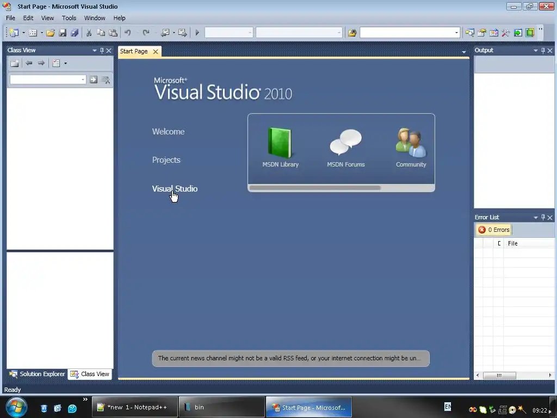Open the Help menu
557x418 pixels.
click(x=119, y=18)
